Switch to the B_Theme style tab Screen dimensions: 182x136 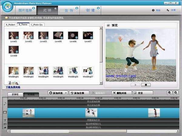click(23, 25)
